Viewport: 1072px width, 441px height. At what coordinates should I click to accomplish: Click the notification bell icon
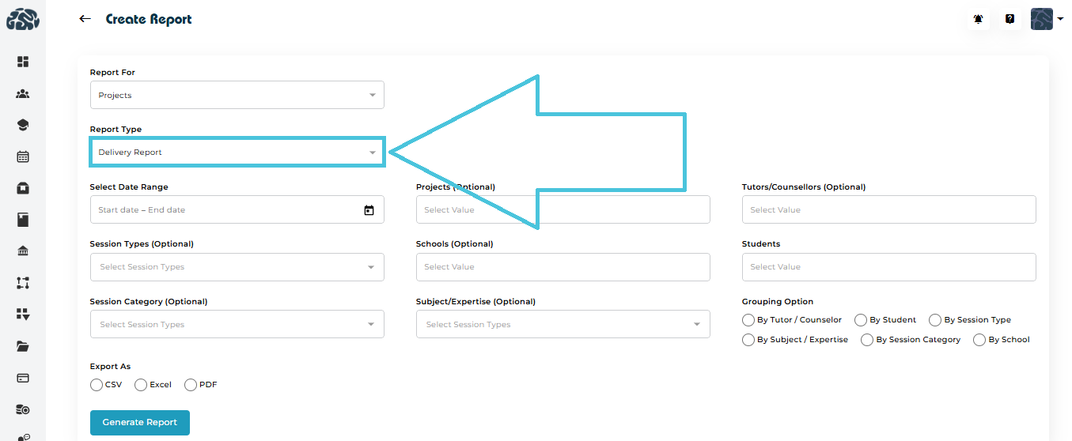pyautogui.click(x=979, y=19)
